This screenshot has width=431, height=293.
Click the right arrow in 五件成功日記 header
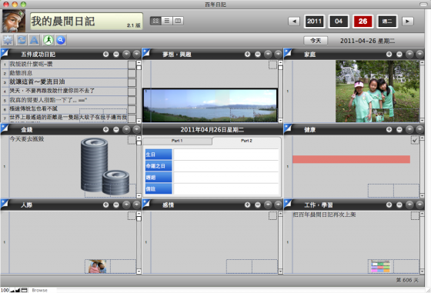click(x=137, y=54)
